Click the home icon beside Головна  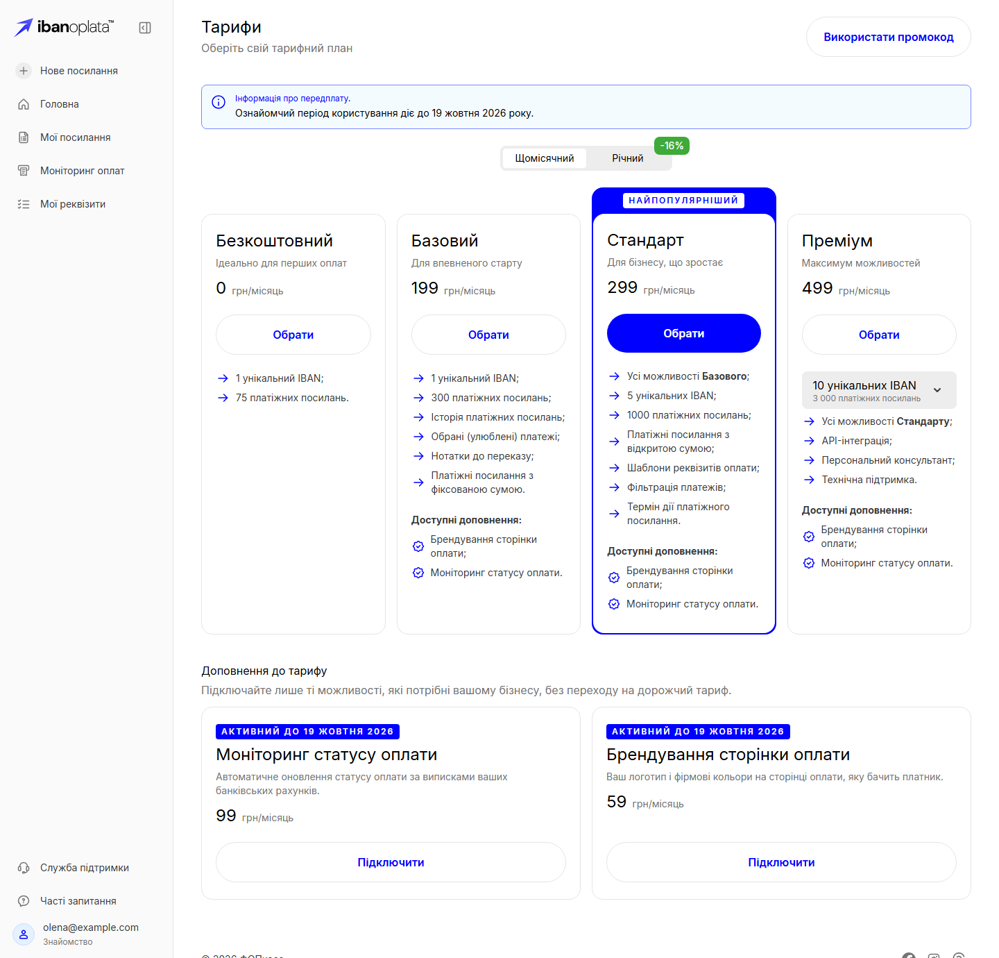point(24,104)
